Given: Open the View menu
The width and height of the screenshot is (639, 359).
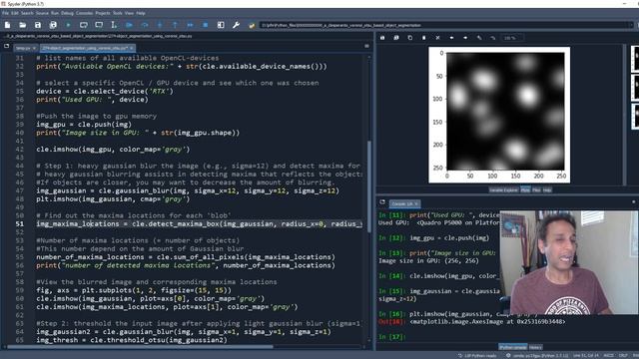Looking at the screenshot, I should [129, 13].
